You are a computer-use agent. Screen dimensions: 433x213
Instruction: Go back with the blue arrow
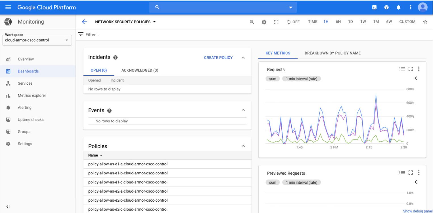point(84,22)
